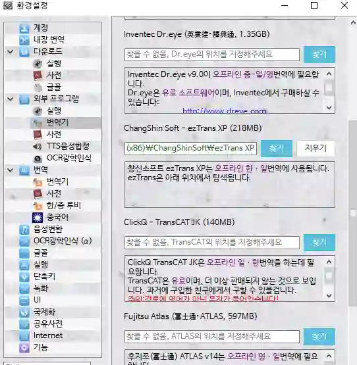The height and width of the screenshot is (365, 357).
Task: Click the 음성변환 music icon
Action: [x=24, y=230]
